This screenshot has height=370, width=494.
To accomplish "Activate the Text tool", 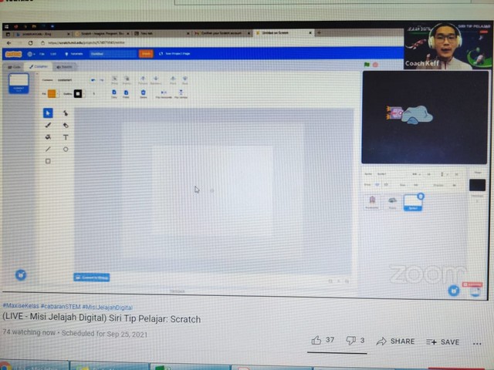I will (66, 137).
